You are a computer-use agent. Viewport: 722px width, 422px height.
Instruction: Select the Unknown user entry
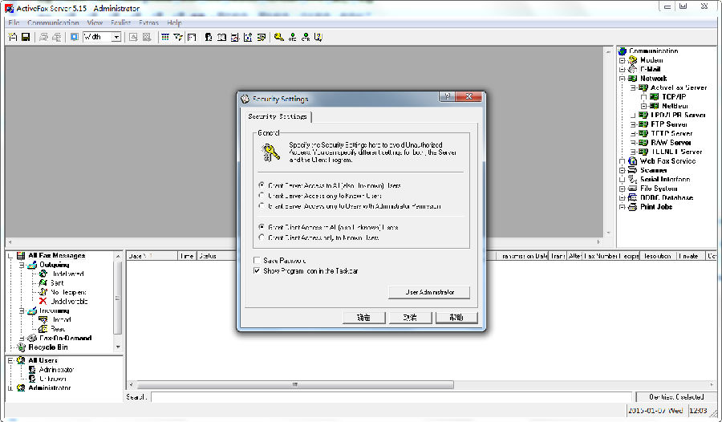53,379
